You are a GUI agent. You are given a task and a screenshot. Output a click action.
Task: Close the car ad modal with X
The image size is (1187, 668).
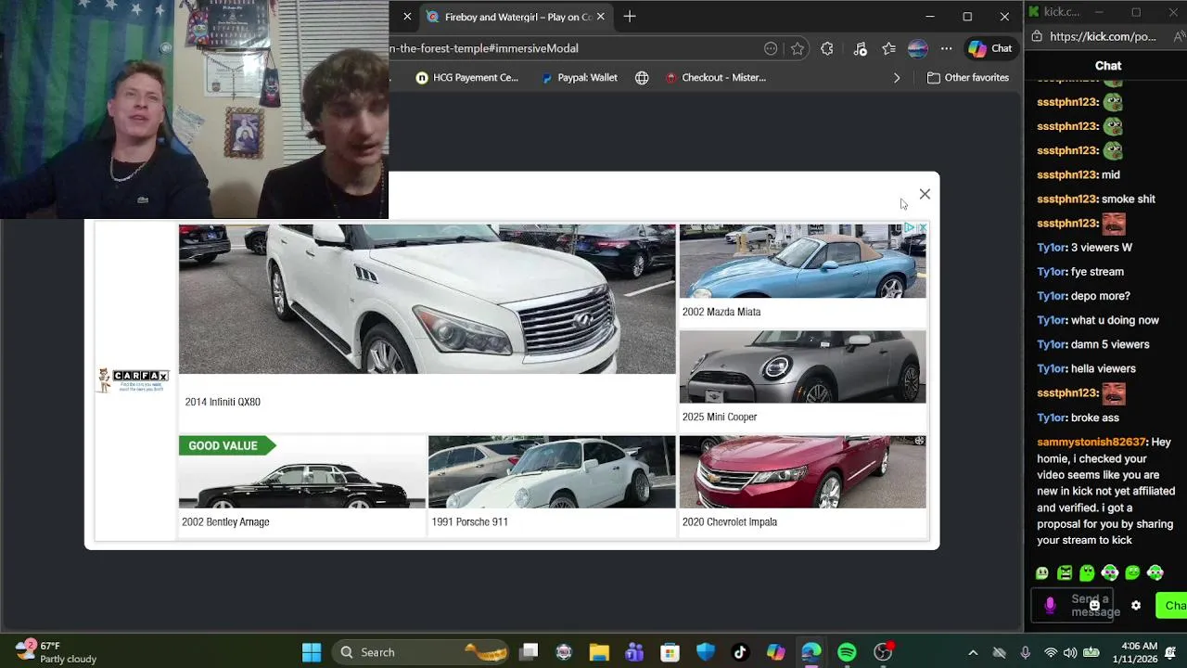[925, 194]
